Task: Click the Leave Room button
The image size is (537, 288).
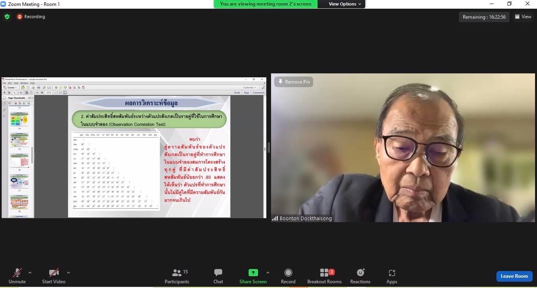Action: [514, 276]
